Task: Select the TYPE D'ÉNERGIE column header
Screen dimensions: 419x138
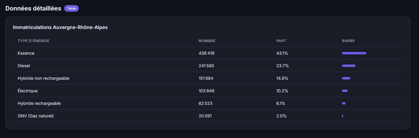Action: click(x=34, y=41)
